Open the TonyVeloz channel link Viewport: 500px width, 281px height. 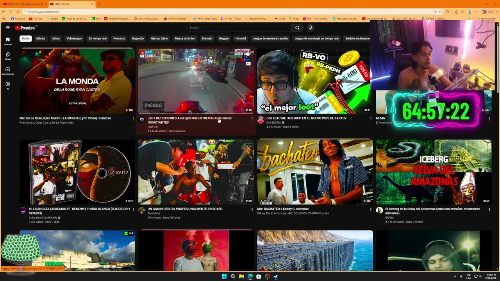[154, 213]
